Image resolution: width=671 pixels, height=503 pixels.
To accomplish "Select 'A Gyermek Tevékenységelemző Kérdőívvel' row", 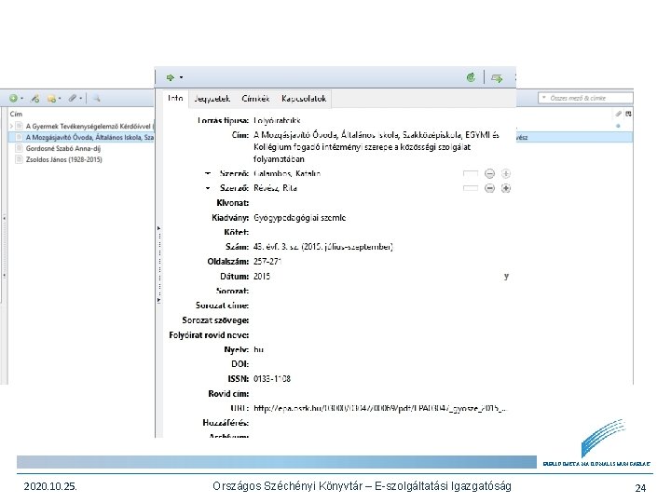I will pos(81,126).
